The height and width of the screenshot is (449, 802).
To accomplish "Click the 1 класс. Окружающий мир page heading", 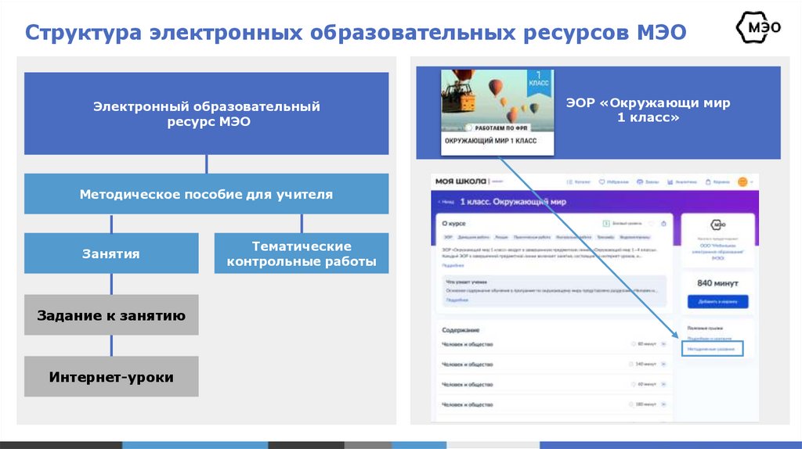I will point(512,202).
